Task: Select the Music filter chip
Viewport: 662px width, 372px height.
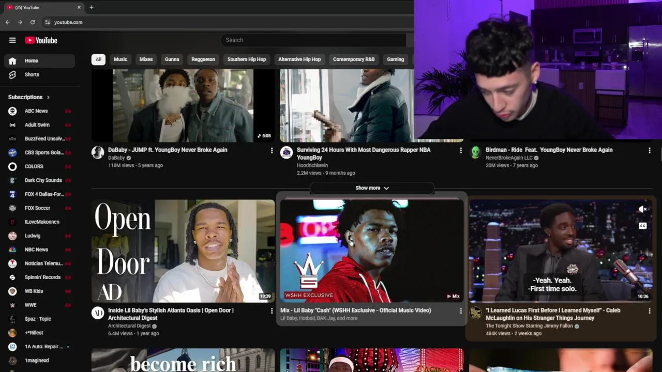Action: (x=121, y=59)
